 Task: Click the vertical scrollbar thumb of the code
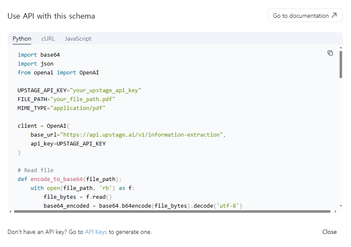pyautogui.click(x=341, y=64)
